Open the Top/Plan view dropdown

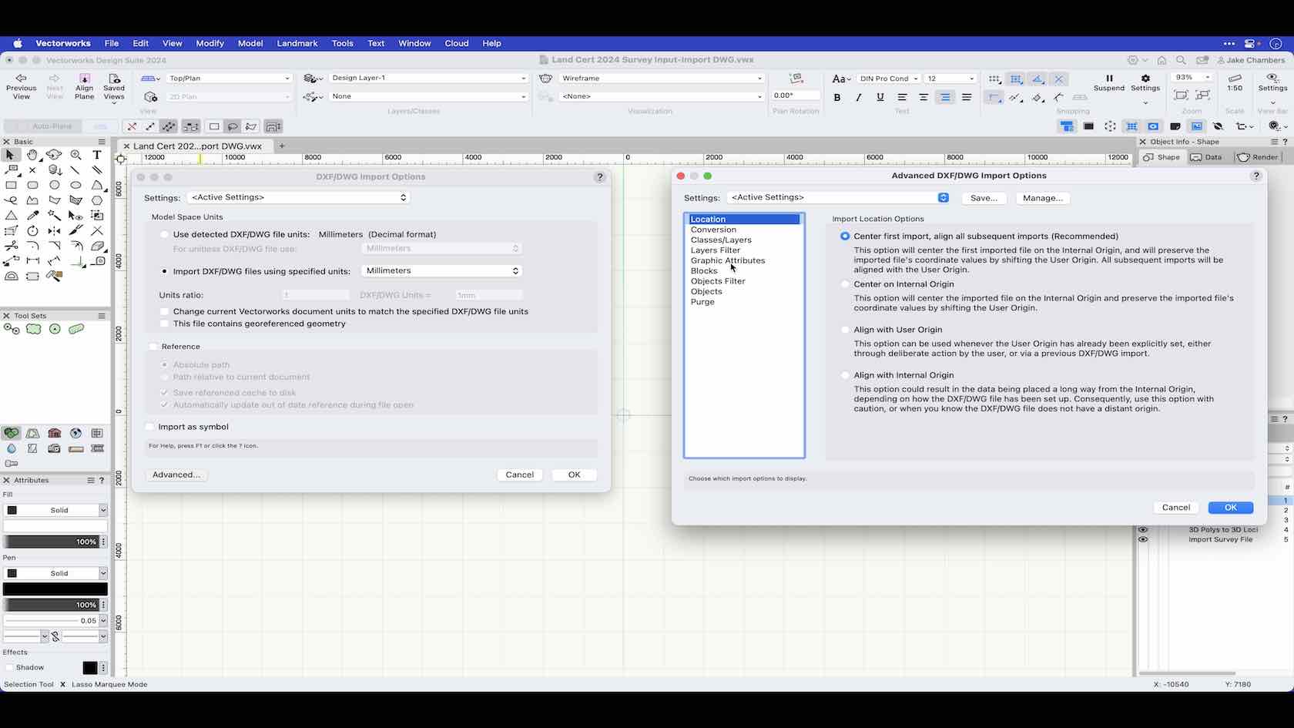coord(229,79)
